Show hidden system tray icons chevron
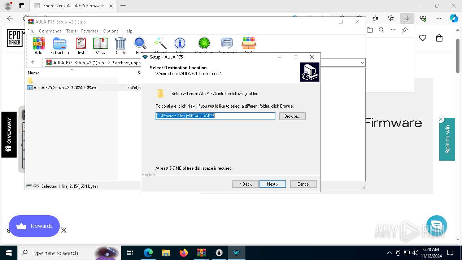 point(389,253)
